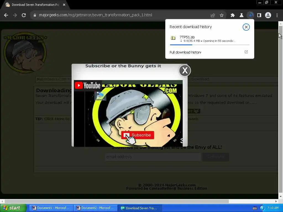Click the email address input field
The image size is (283, 212).
153,157
